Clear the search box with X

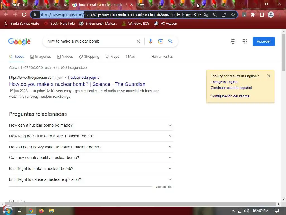click(138, 41)
